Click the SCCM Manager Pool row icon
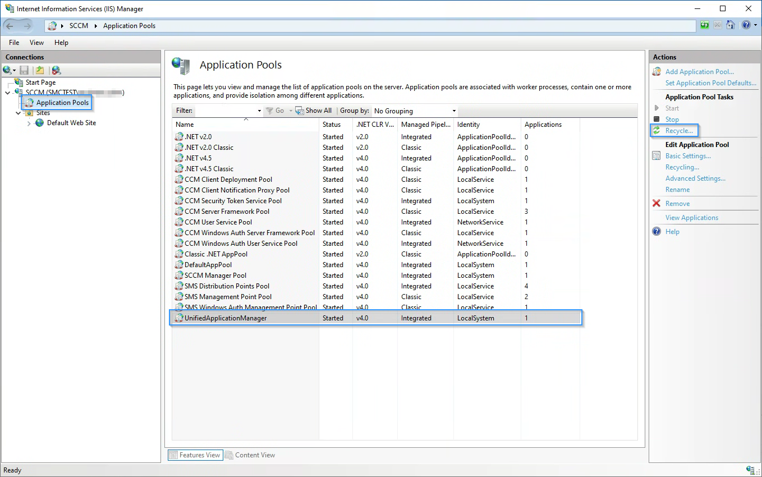Image resolution: width=762 pixels, height=477 pixels. [x=180, y=276]
